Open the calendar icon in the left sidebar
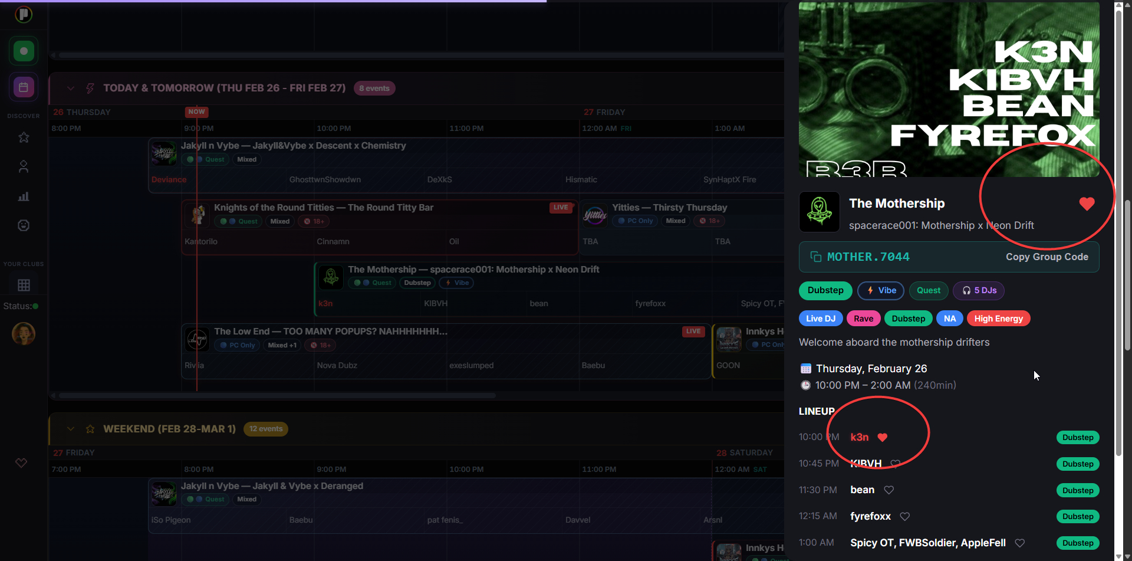This screenshot has width=1132, height=561. tap(24, 87)
